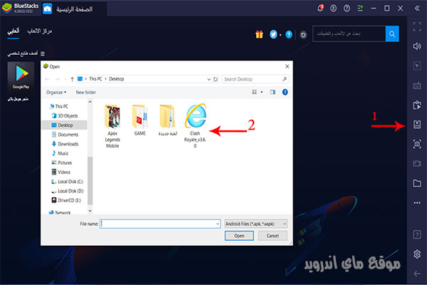Click the BlueStacks games search box

click(349, 33)
